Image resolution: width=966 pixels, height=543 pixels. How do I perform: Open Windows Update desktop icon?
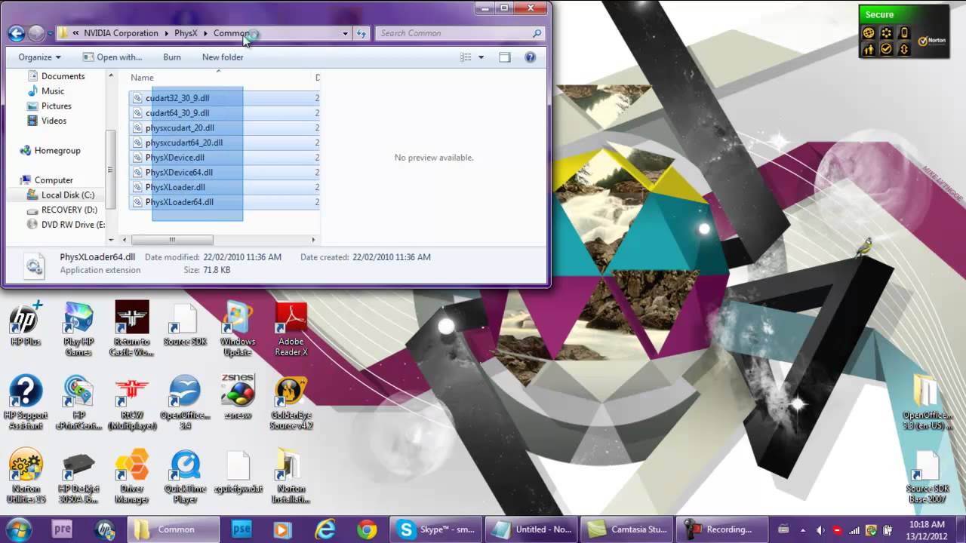(238, 329)
